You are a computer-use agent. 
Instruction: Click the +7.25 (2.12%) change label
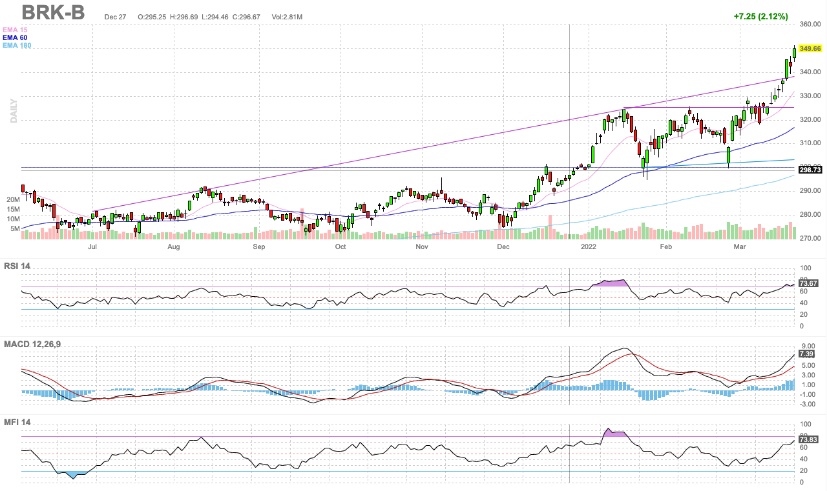[x=761, y=17]
